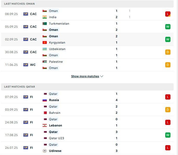The height and width of the screenshot is (155, 178).
Task: Click the world map icon beside WC
Action: pyautogui.click(x=25, y=65)
